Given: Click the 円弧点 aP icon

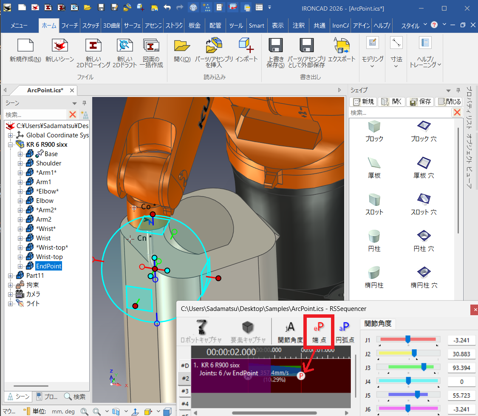Looking at the screenshot, I should click(x=344, y=327).
